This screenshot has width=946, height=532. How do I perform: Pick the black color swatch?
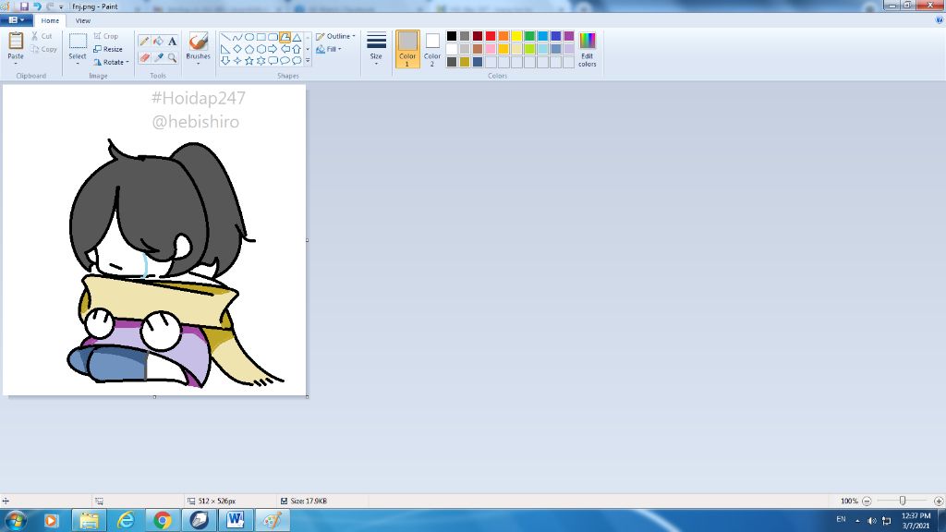(x=451, y=36)
